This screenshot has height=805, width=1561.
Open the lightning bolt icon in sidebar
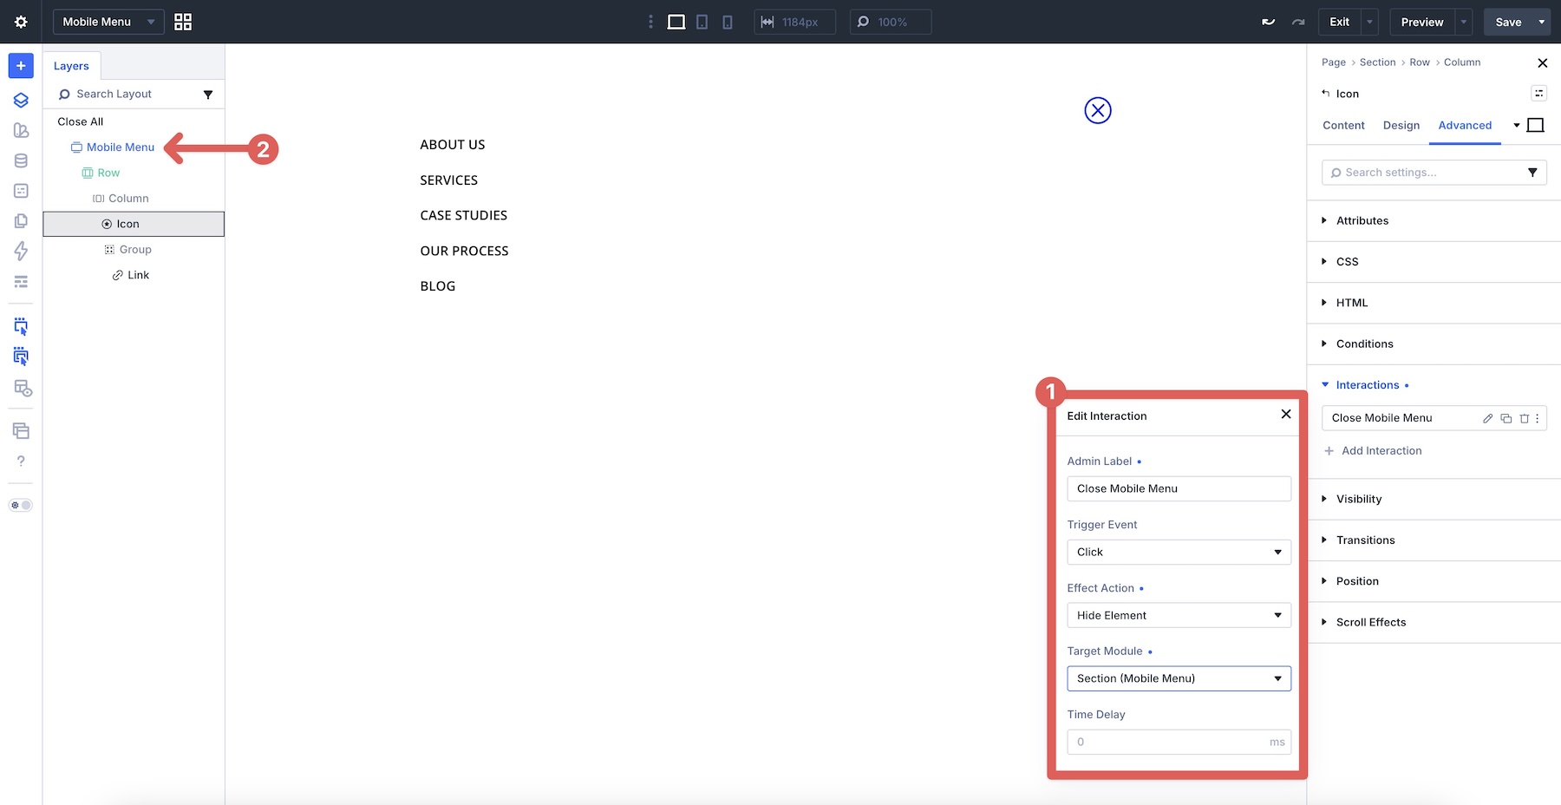tap(21, 251)
